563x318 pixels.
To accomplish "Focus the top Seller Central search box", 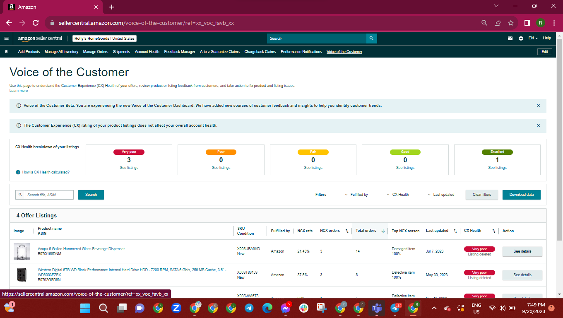I will point(317,39).
